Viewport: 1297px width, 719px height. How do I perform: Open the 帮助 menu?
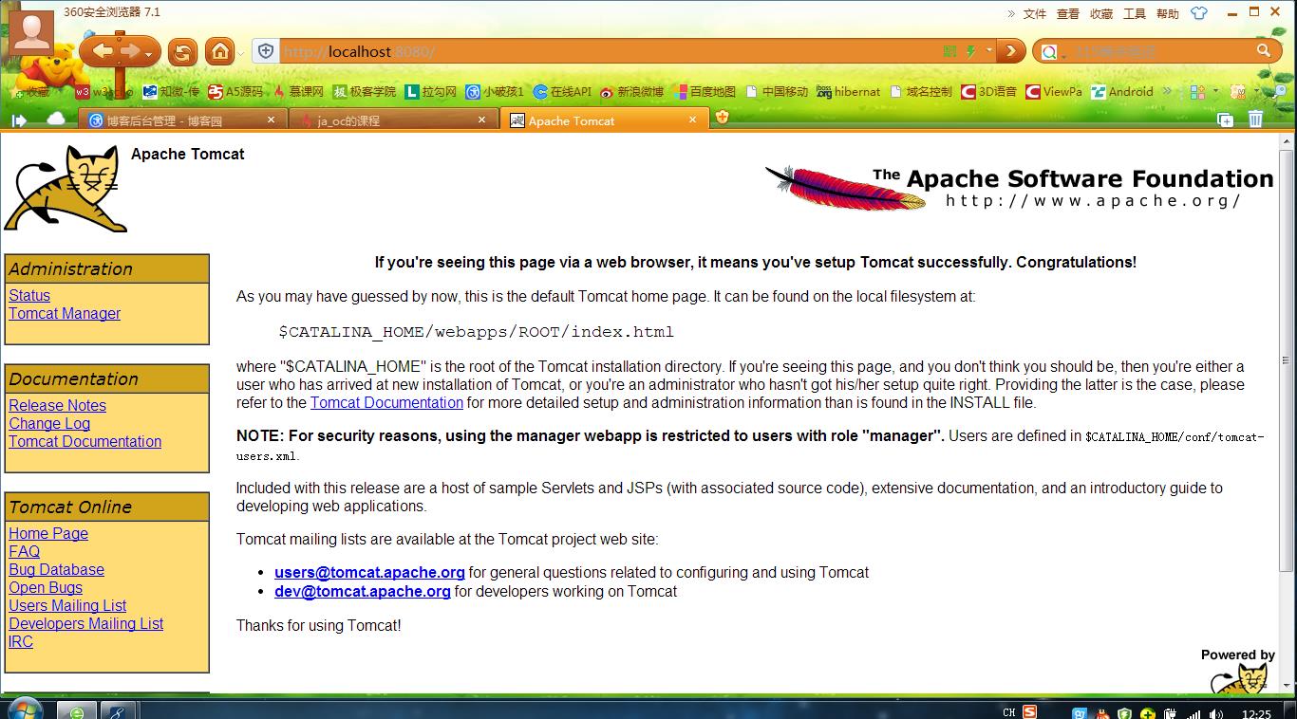pos(1168,13)
